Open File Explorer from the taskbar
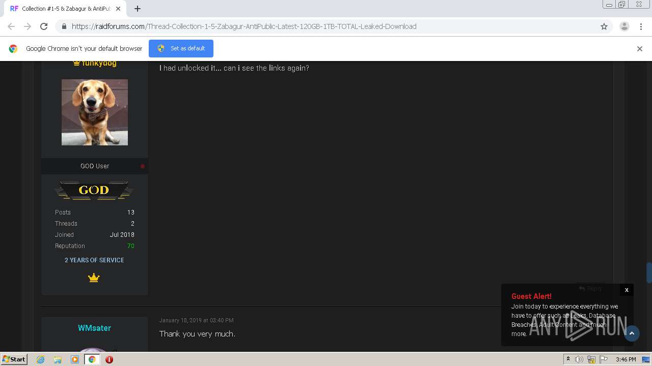The width and height of the screenshot is (652, 366). click(58, 359)
